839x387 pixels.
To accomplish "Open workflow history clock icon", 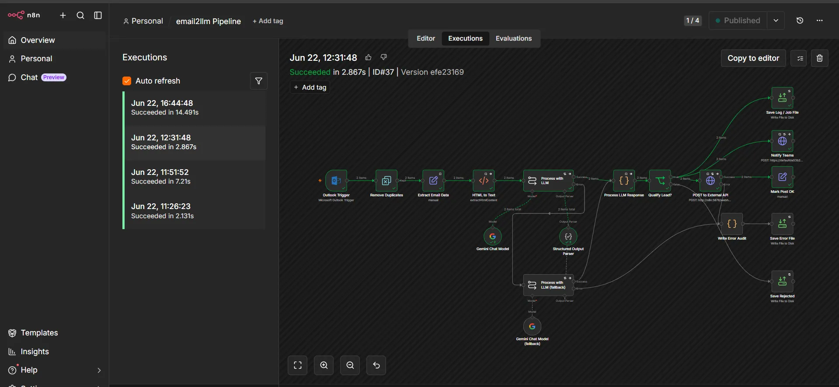I will [x=800, y=21].
